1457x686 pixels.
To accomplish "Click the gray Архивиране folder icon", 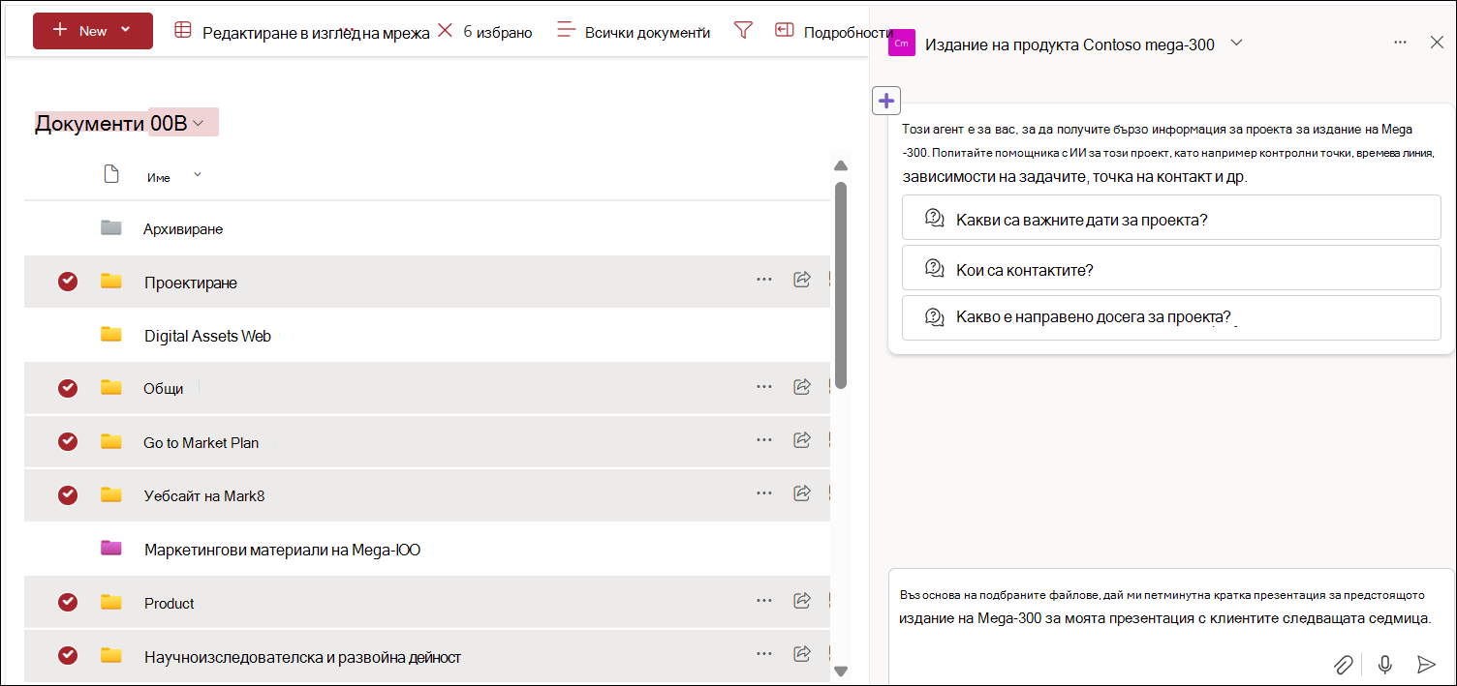I will [x=111, y=228].
